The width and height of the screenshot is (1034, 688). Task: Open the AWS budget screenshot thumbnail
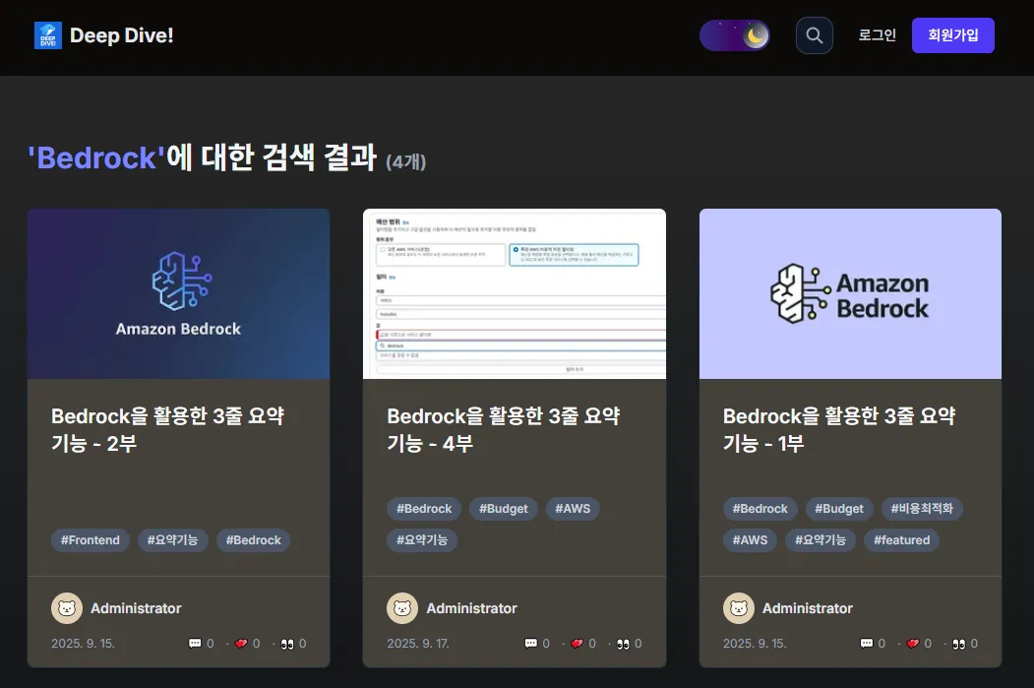click(x=514, y=293)
